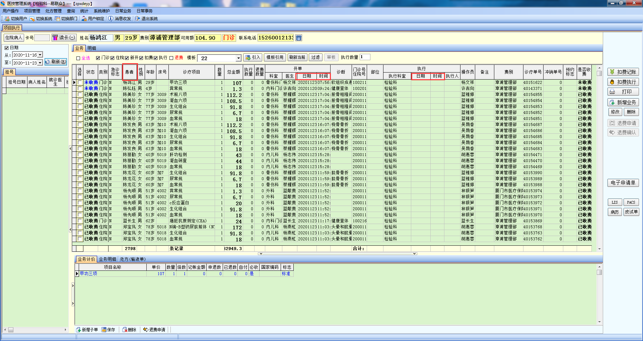
Task: Click the 扣费执行 button
Action: tap(623, 82)
